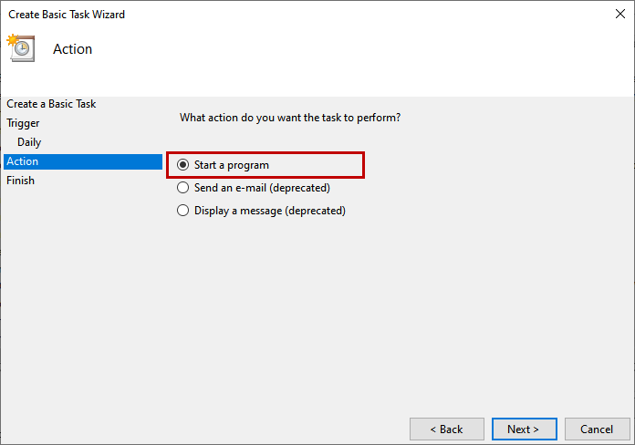The image size is (635, 445).
Task: Close the Create Basic Task Wizard window
Action: (620, 15)
